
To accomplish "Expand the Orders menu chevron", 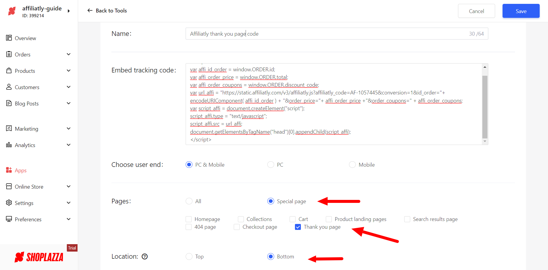I will click(x=69, y=54).
